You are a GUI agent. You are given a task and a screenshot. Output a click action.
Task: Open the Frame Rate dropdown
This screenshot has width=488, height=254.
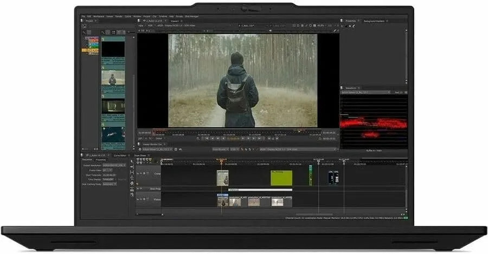click(107, 170)
